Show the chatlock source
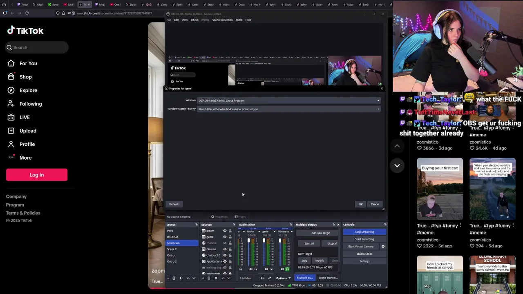Image resolution: width=523 pixels, height=294 pixels. point(225,243)
